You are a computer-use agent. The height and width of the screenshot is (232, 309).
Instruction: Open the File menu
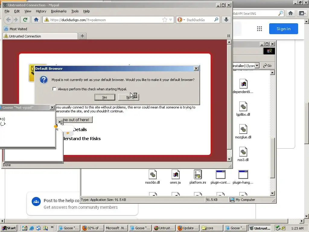tap(7, 11)
